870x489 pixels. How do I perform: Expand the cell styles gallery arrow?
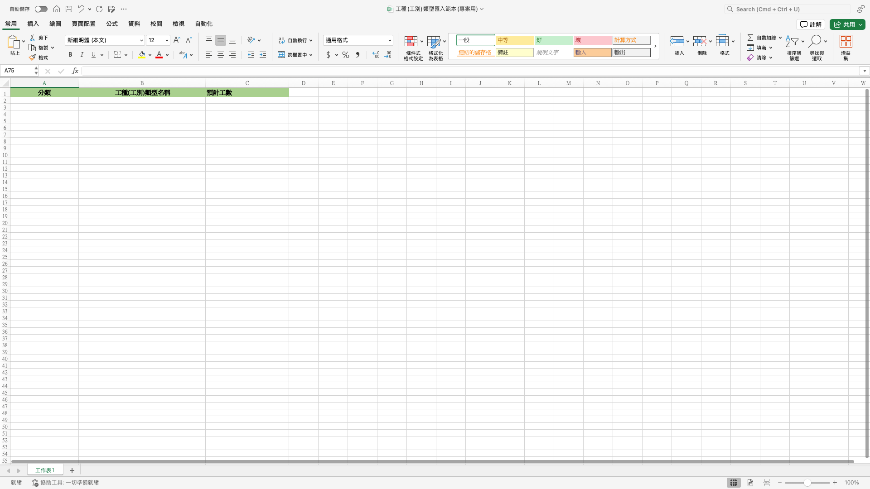[x=655, y=46]
